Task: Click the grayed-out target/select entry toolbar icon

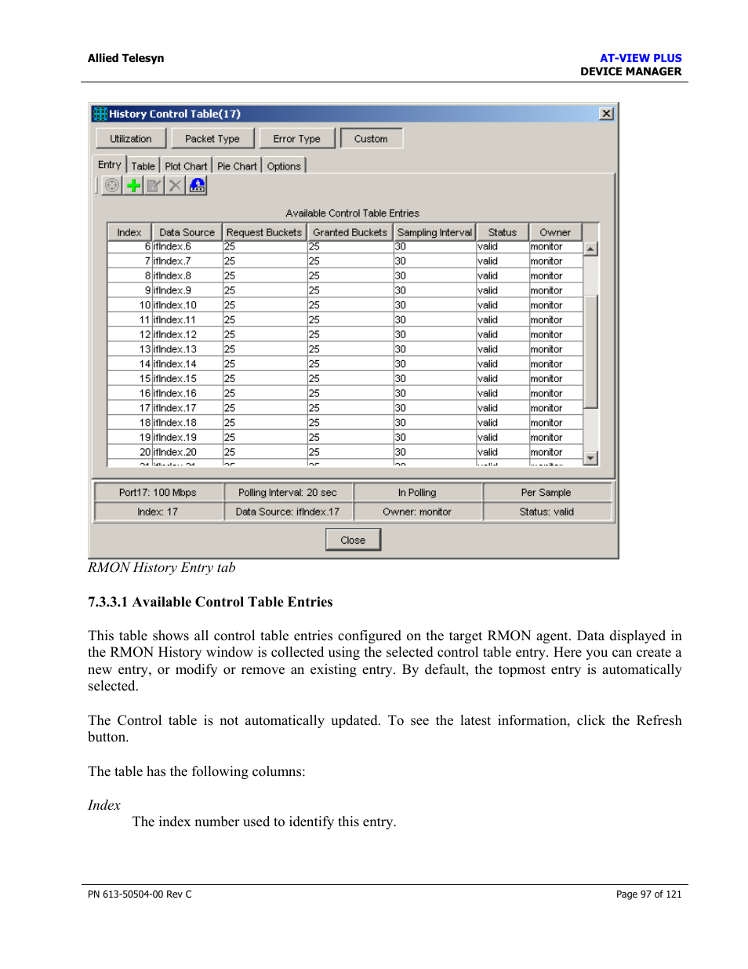Action: (112, 185)
